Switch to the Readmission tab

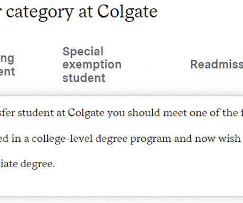217,64
